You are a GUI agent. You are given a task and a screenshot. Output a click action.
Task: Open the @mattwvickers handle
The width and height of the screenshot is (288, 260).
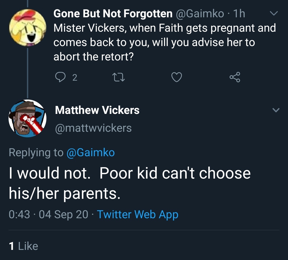click(x=93, y=128)
